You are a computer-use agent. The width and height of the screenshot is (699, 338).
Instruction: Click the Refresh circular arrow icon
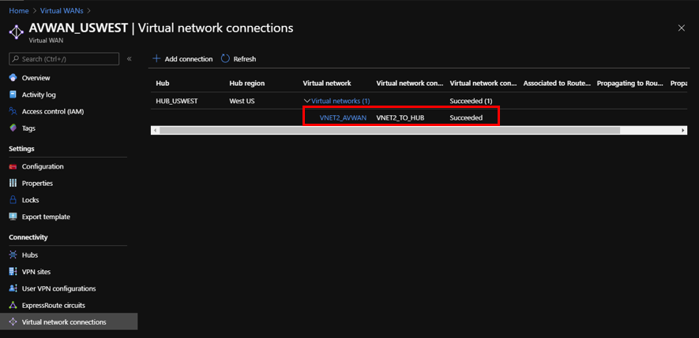[225, 59]
